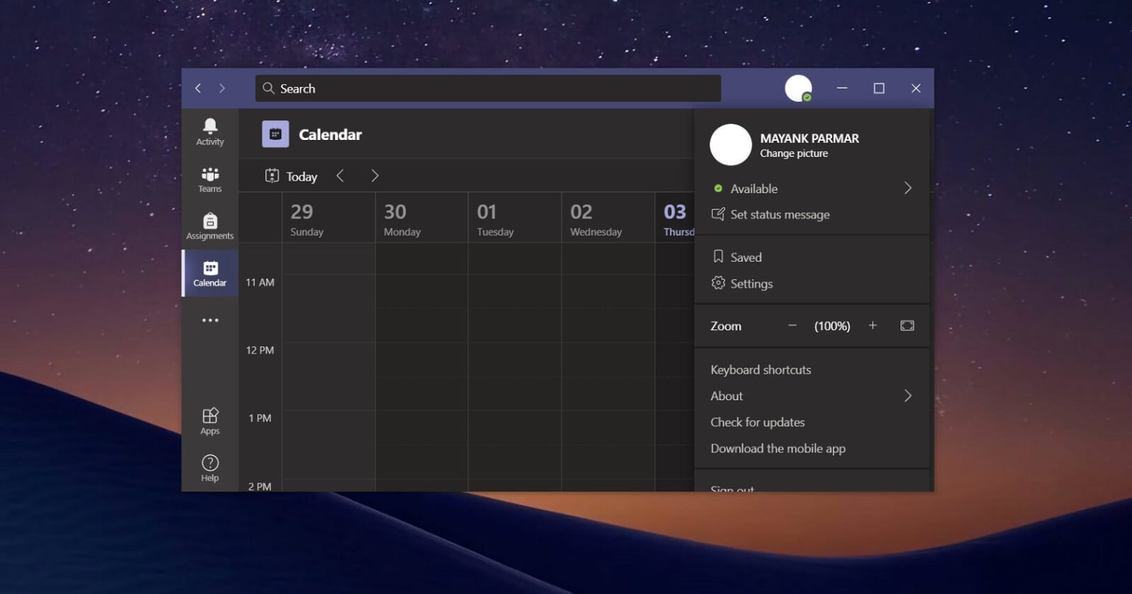Open Saved items from profile menu
The height and width of the screenshot is (594, 1132).
(x=745, y=257)
